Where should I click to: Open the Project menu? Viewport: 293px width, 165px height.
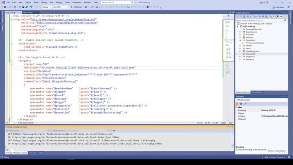coord(28,2)
